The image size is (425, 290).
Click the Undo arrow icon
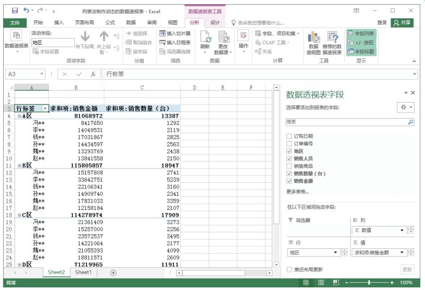(x=27, y=10)
